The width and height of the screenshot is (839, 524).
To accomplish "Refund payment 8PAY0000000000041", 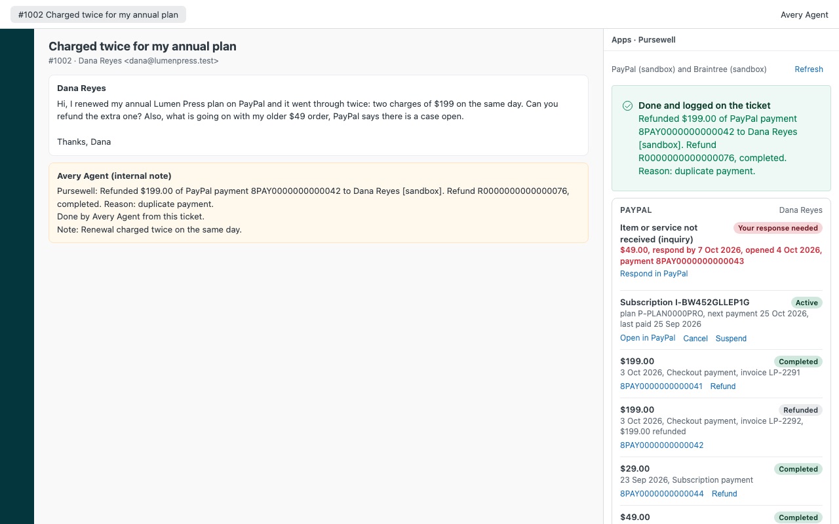I will tap(723, 386).
